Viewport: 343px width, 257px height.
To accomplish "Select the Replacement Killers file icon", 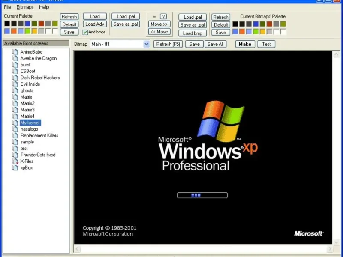I will pyautogui.click(x=15, y=135).
